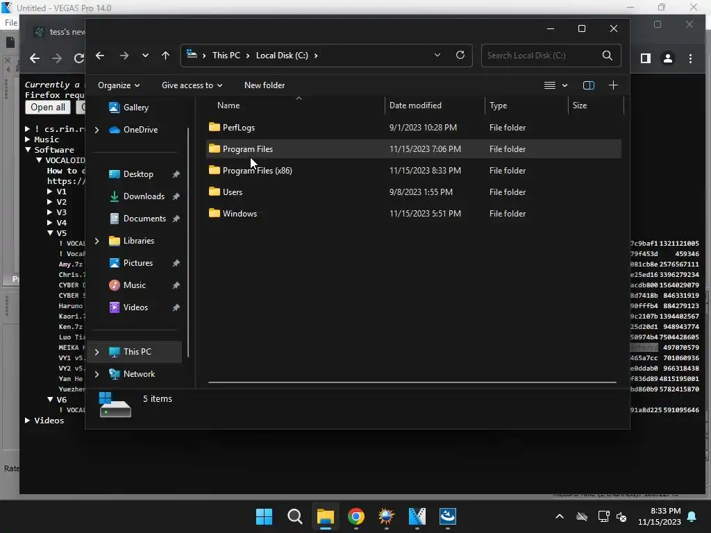The height and width of the screenshot is (533, 711).
Task: Refresh the Local Disk (C:) view
Action: (x=460, y=55)
